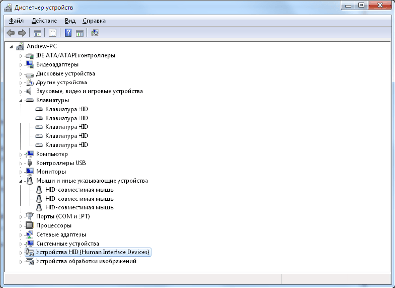This screenshot has height=288, width=395.
Task: Click the Back arrow toolbar button
Action: pyautogui.click(x=11, y=33)
